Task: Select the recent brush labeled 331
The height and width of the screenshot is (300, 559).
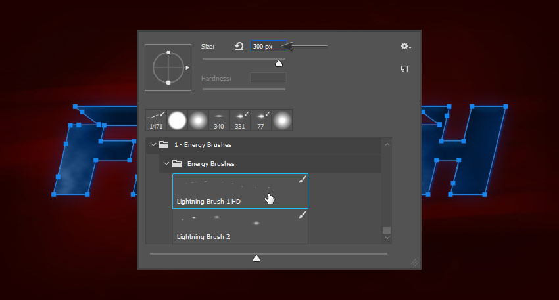Action: pos(240,119)
